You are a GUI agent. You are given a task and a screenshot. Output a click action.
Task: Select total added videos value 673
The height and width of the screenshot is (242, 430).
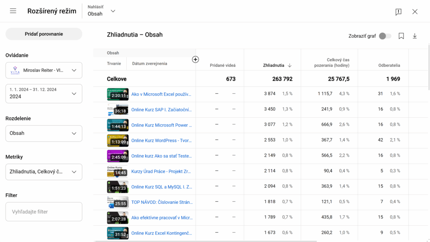(231, 79)
